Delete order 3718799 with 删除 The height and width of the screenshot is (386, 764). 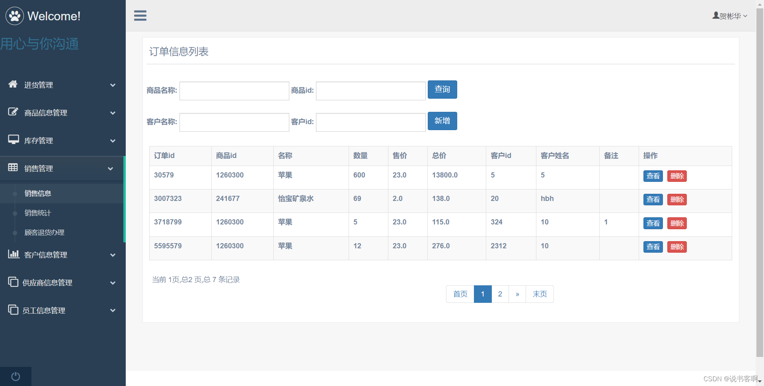[677, 223]
